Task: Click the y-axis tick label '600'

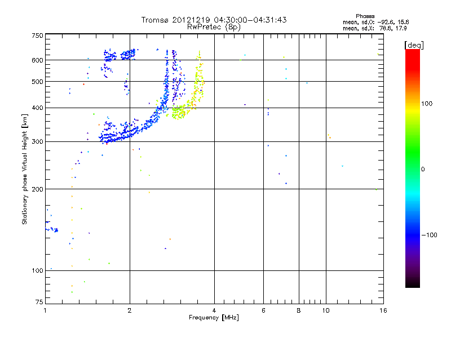Action: tap(37, 60)
